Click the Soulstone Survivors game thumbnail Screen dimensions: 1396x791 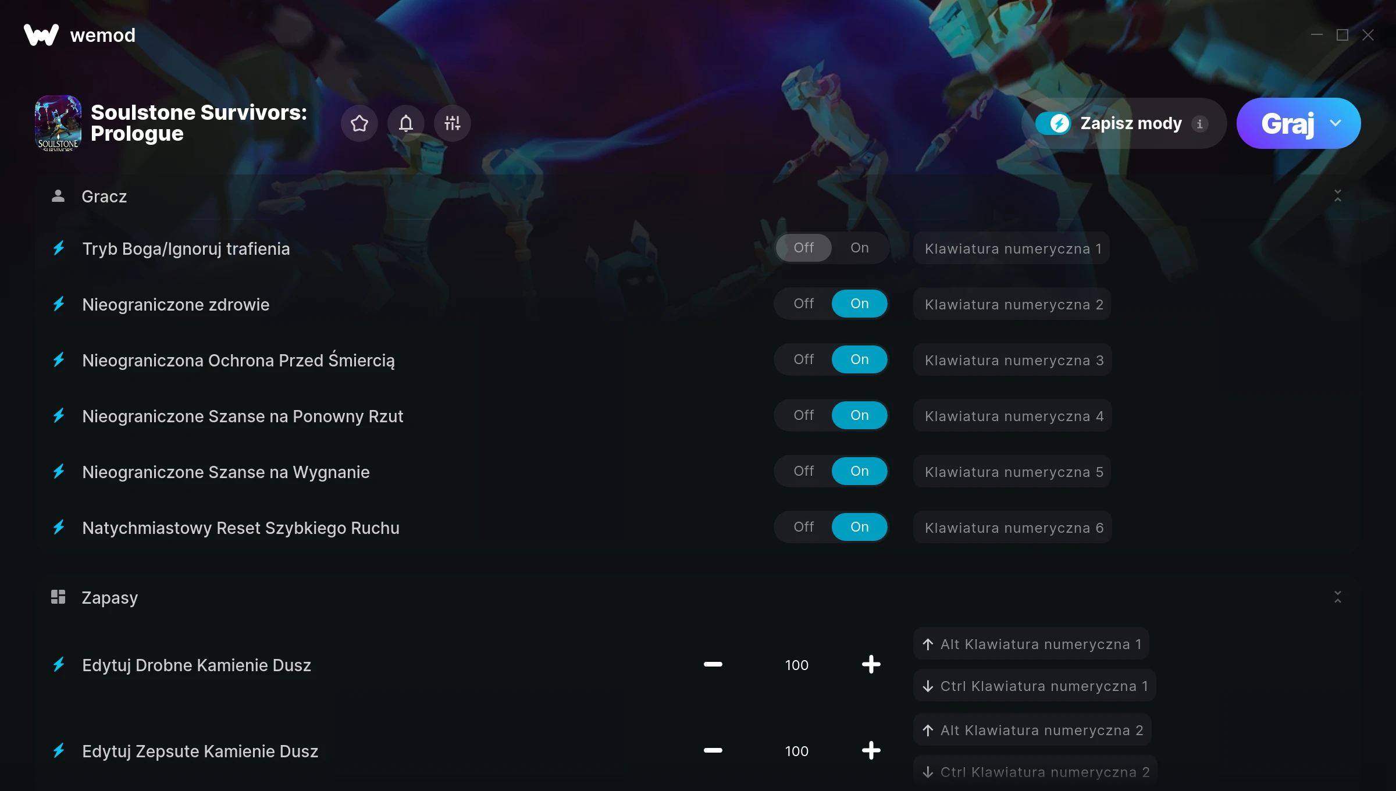coord(58,123)
